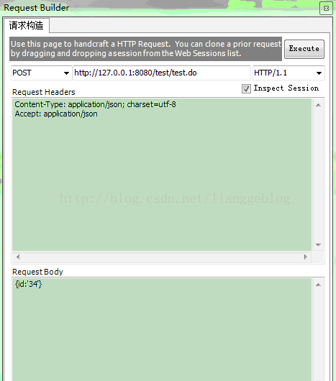The height and width of the screenshot is (381, 336).
Task: Click Request Headers scroll left arrow
Action: pyautogui.click(x=18, y=257)
